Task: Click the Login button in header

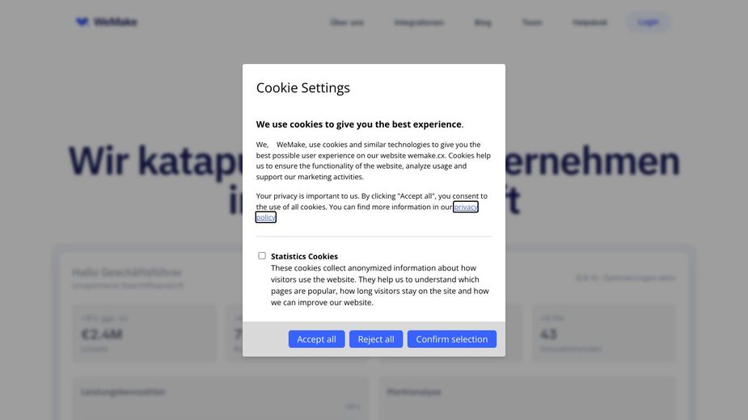Action: [x=648, y=22]
